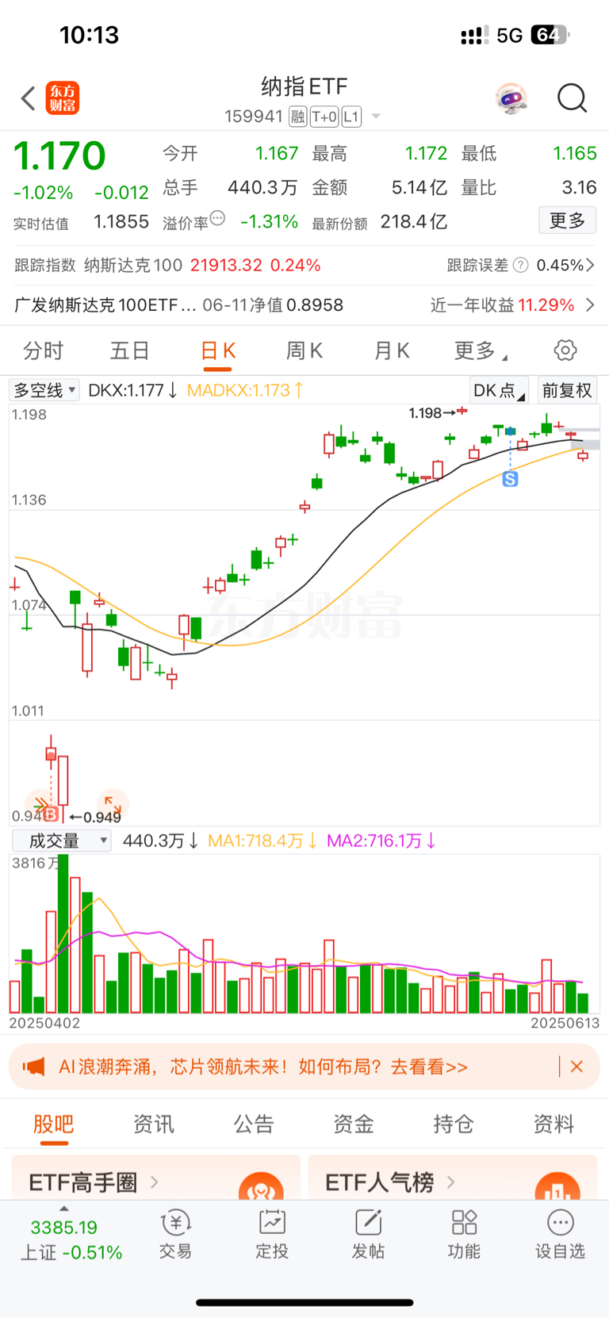Tap the premium rate info icon
The height and width of the screenshot is (1318, 609).
coord(218,218)
